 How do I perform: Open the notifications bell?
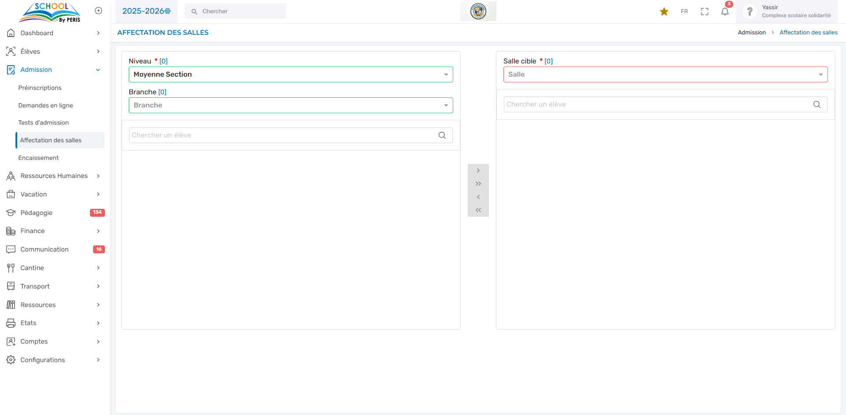tap(725, 11)
